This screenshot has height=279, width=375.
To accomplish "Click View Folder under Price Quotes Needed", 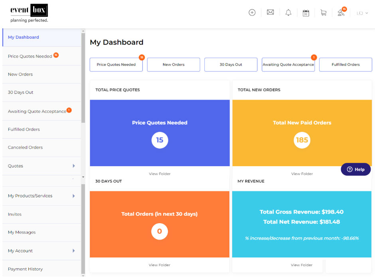I will [x=160, y=174].
